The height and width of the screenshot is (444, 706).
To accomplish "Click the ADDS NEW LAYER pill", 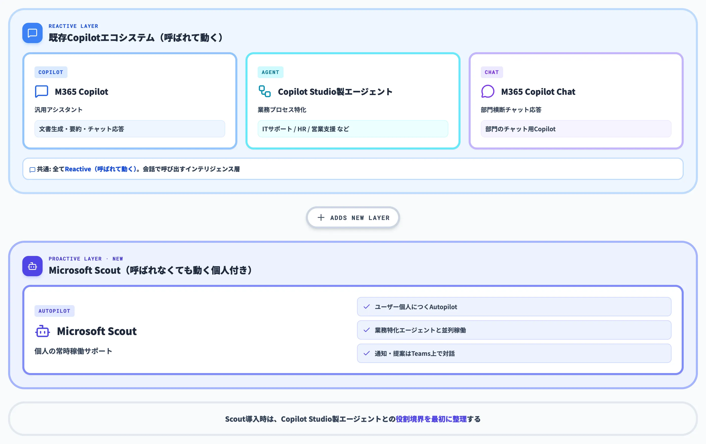I will pos(353,218).
